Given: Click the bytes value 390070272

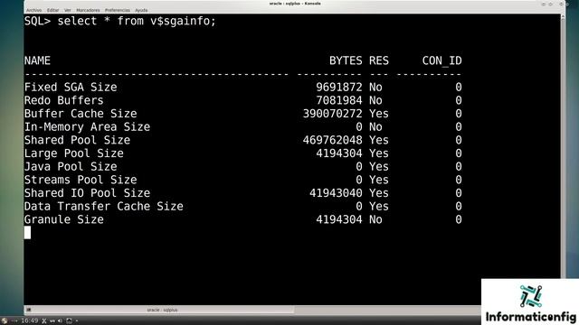Looking at the screenshot, I should click(x=332, y=114).
